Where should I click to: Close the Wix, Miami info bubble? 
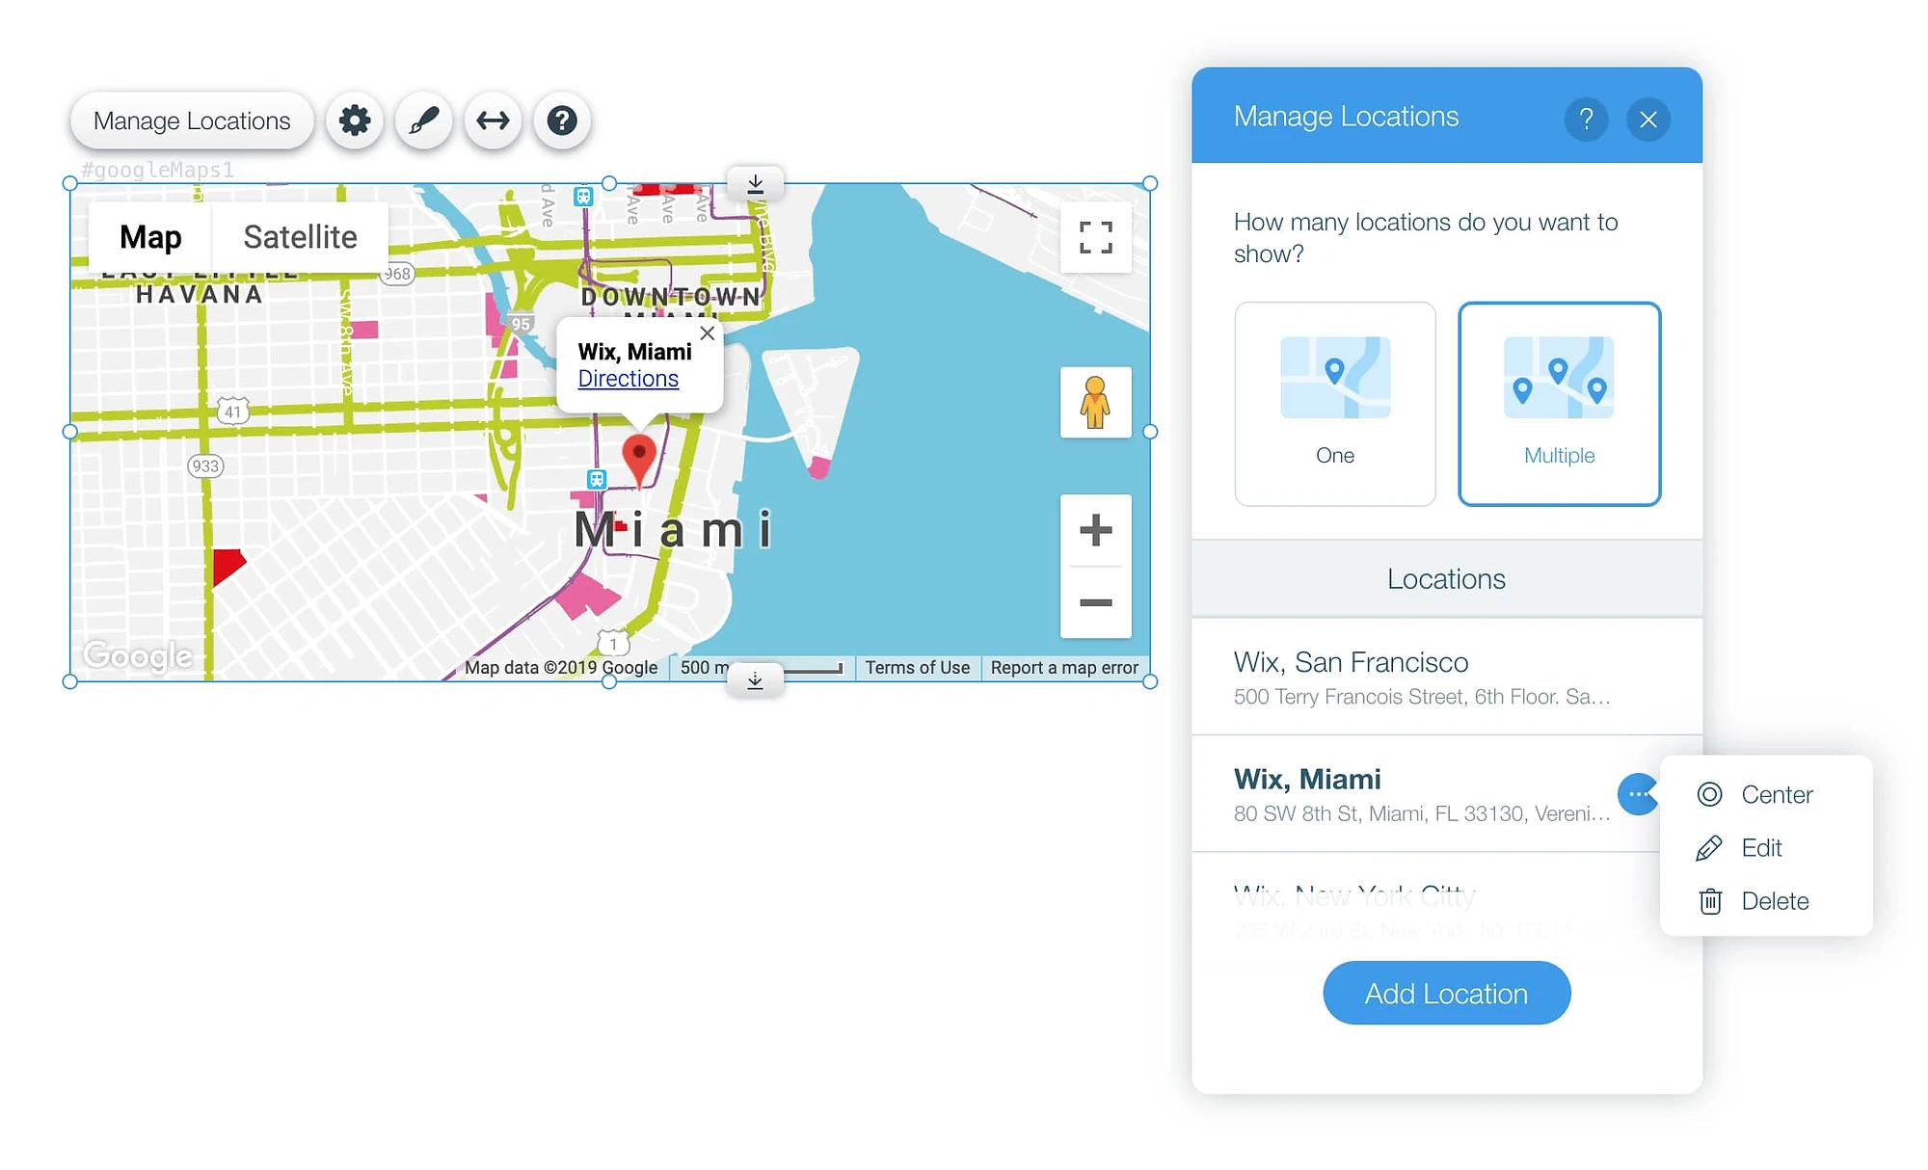pyautogui.click(x=708, y=333)
